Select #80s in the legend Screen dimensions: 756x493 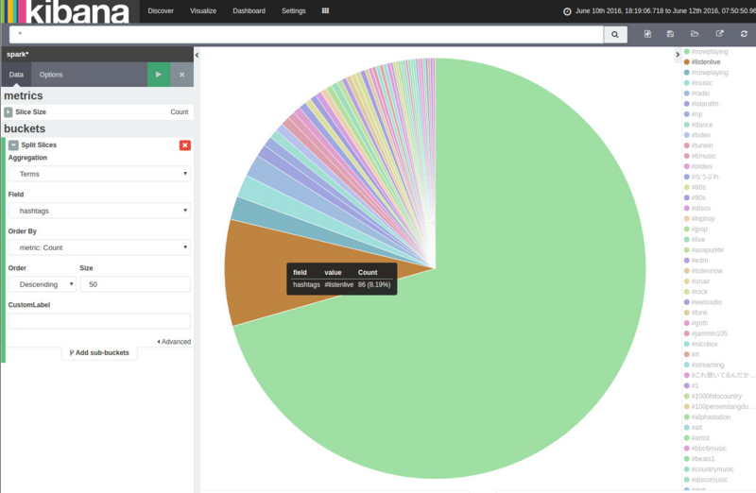[x=698, y=187]
